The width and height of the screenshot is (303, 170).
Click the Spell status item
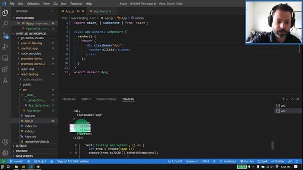[262, 161]
